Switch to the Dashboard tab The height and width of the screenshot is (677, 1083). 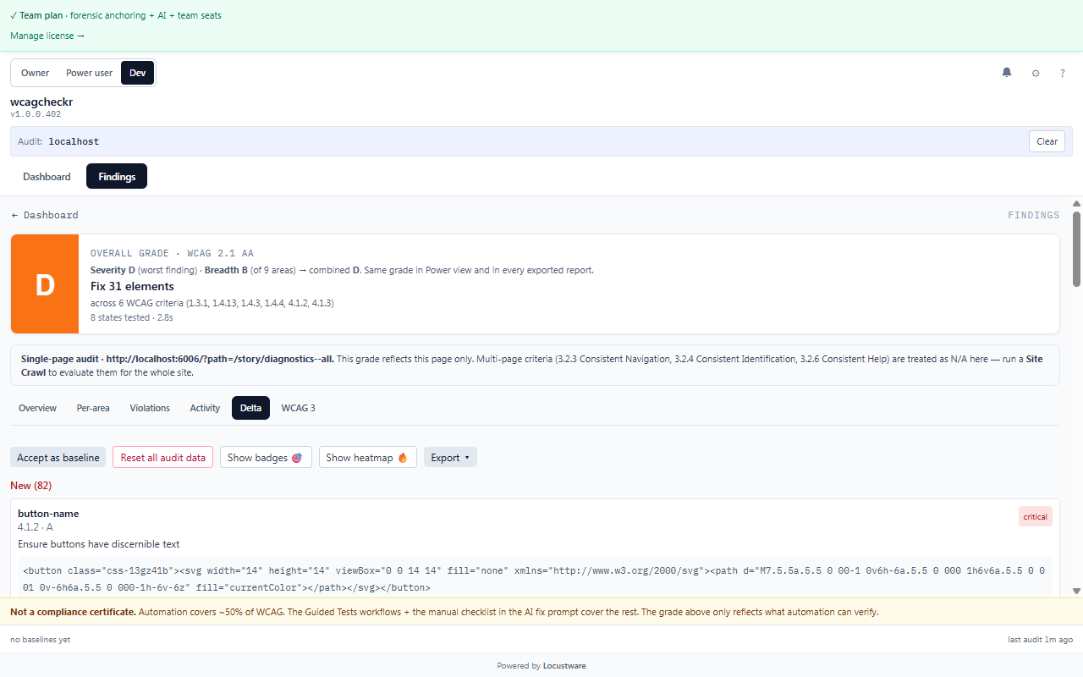[47, 176]
